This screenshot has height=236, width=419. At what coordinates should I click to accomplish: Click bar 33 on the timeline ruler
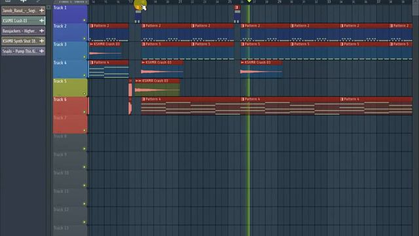[329, 1]
